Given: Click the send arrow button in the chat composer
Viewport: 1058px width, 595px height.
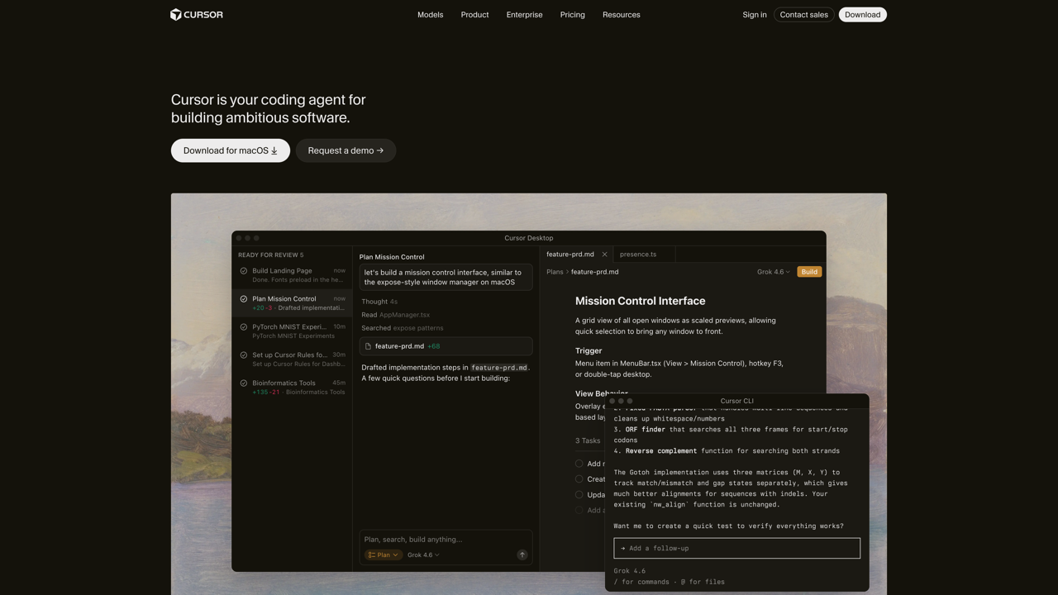Looking at the screenshot, I should coord(522,555).
